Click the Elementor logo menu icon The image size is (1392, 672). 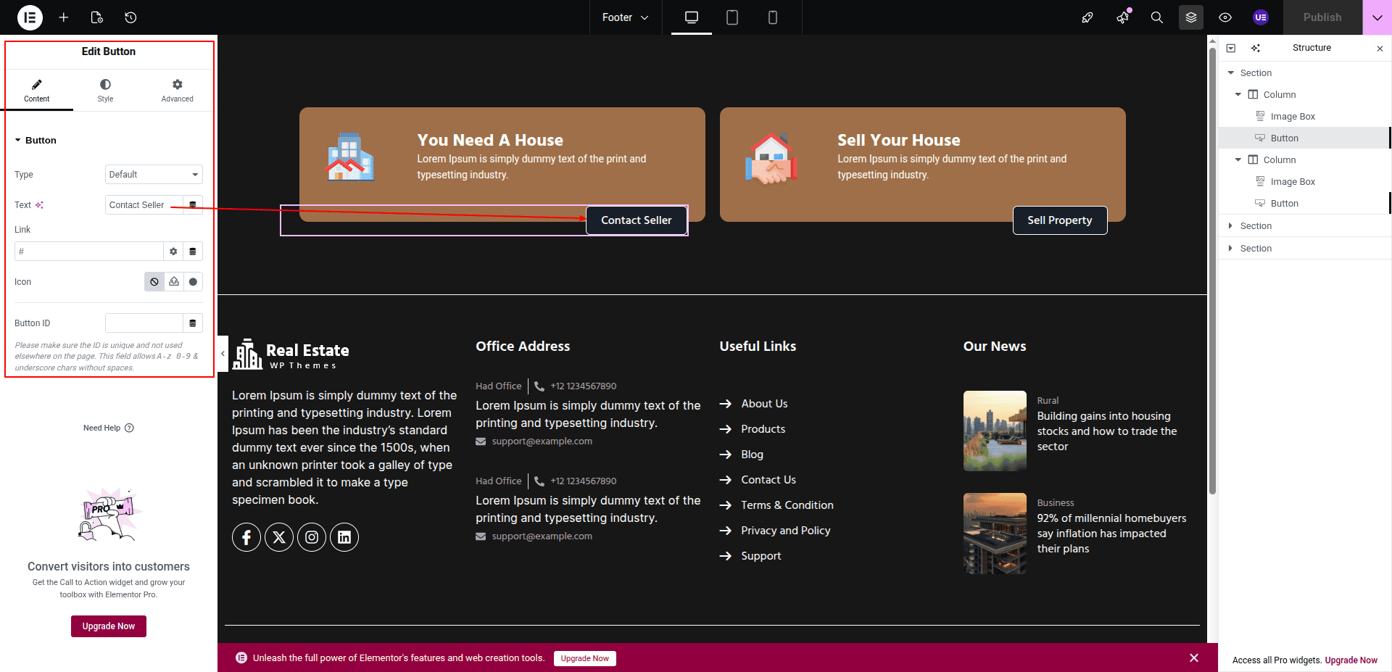click(30, 17)
